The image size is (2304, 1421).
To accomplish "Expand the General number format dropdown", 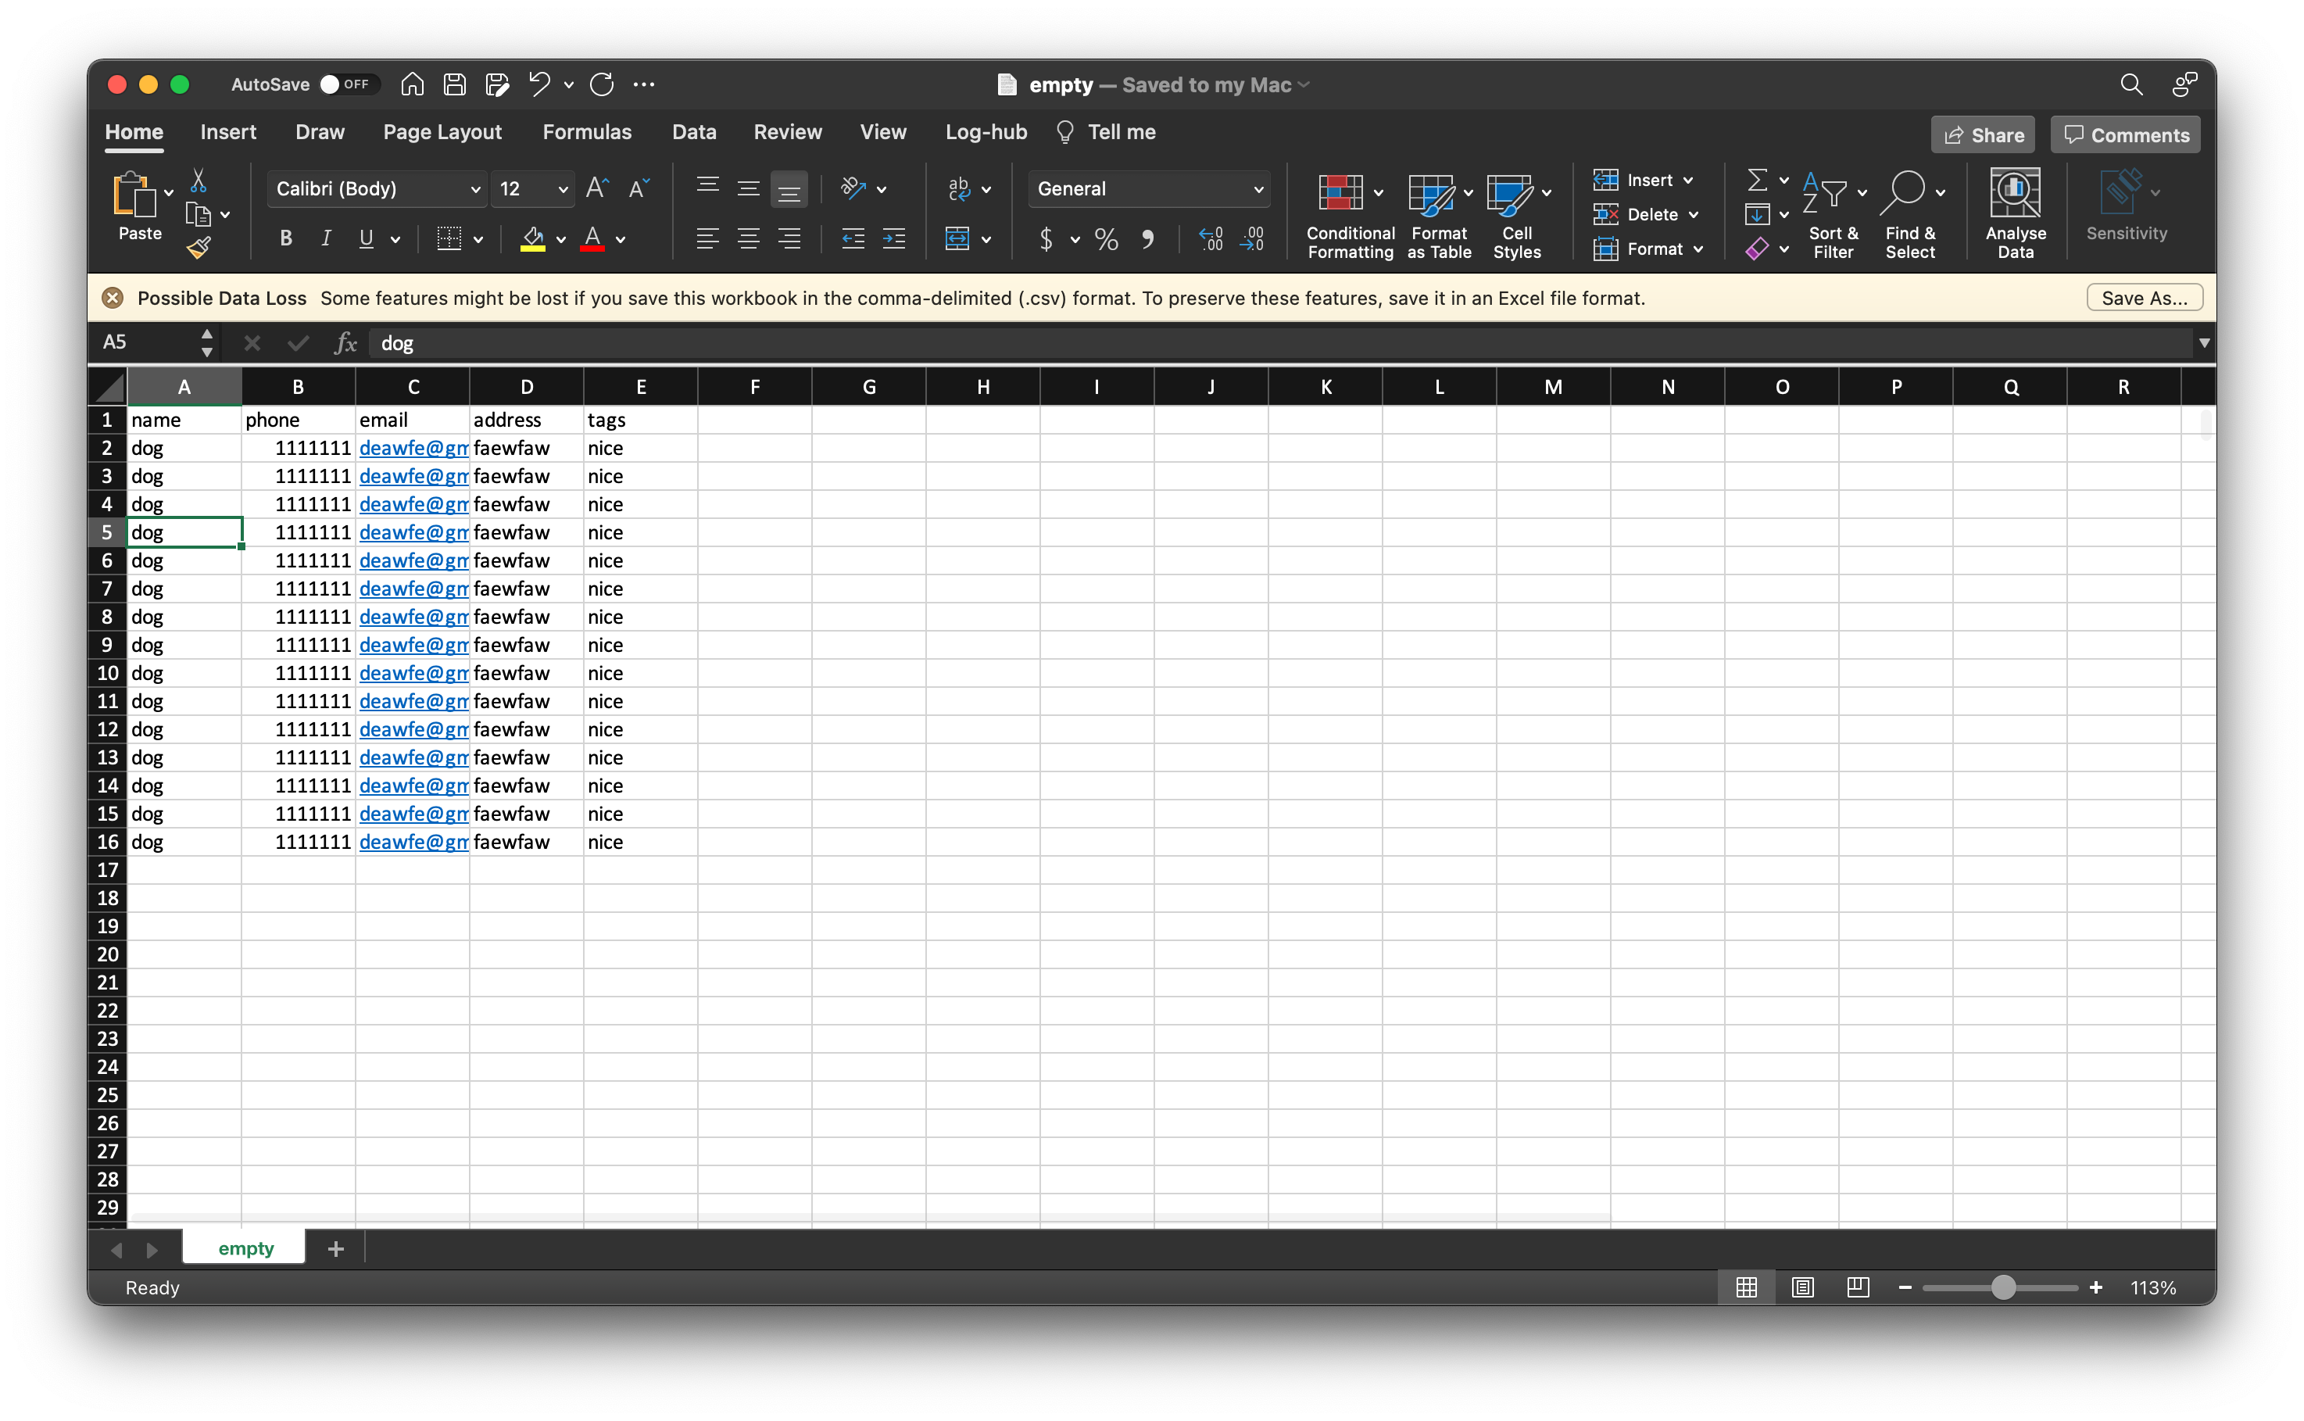I will 1258,189.
